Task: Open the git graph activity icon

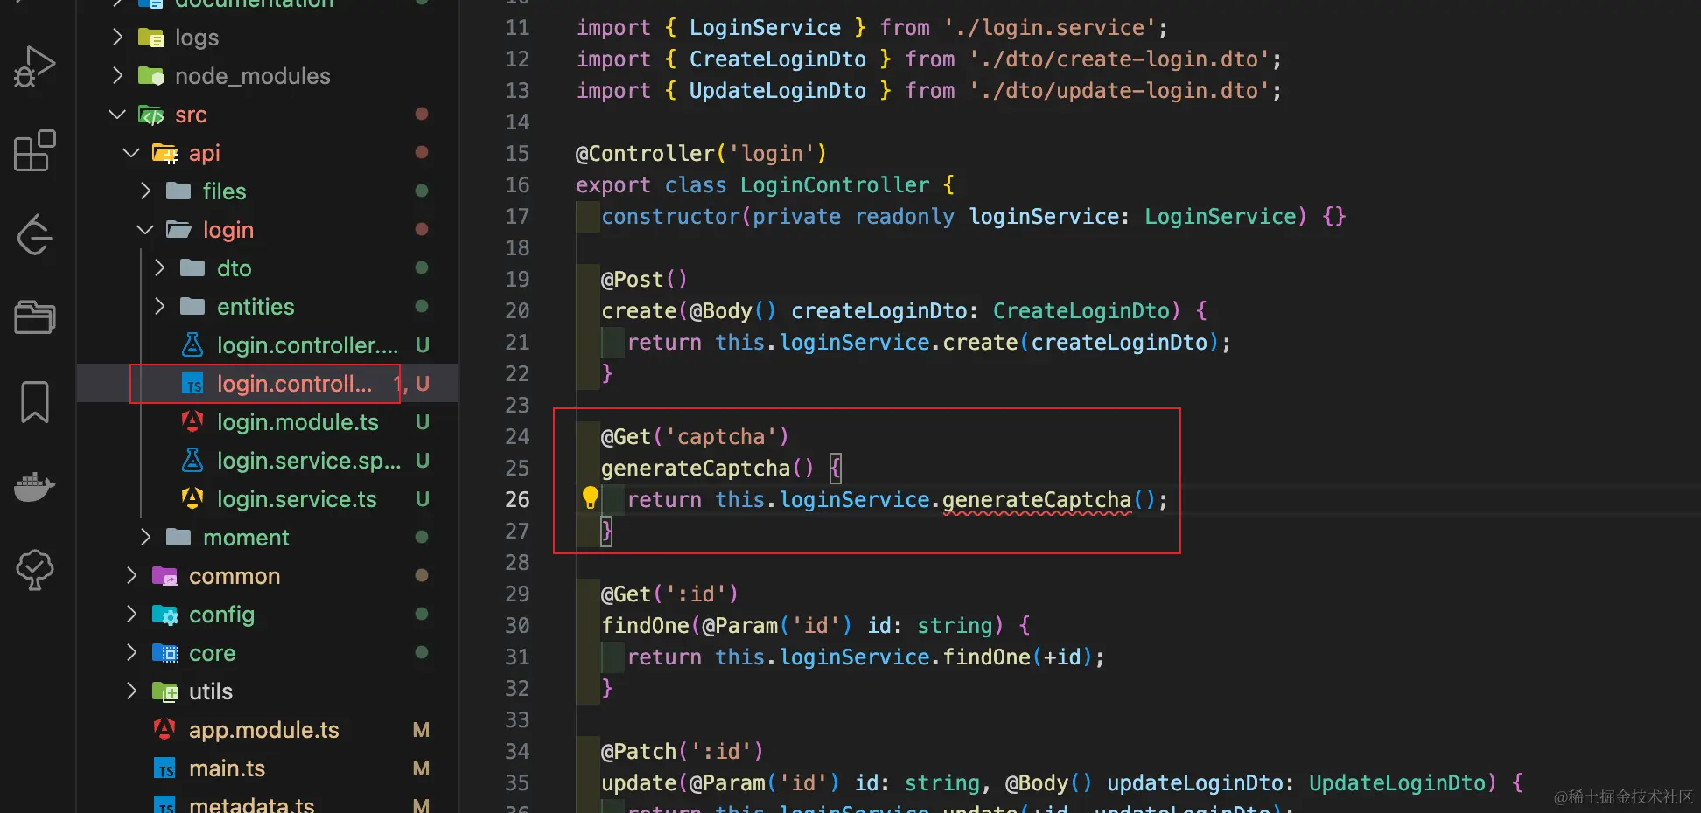Action: click(35, 234)
